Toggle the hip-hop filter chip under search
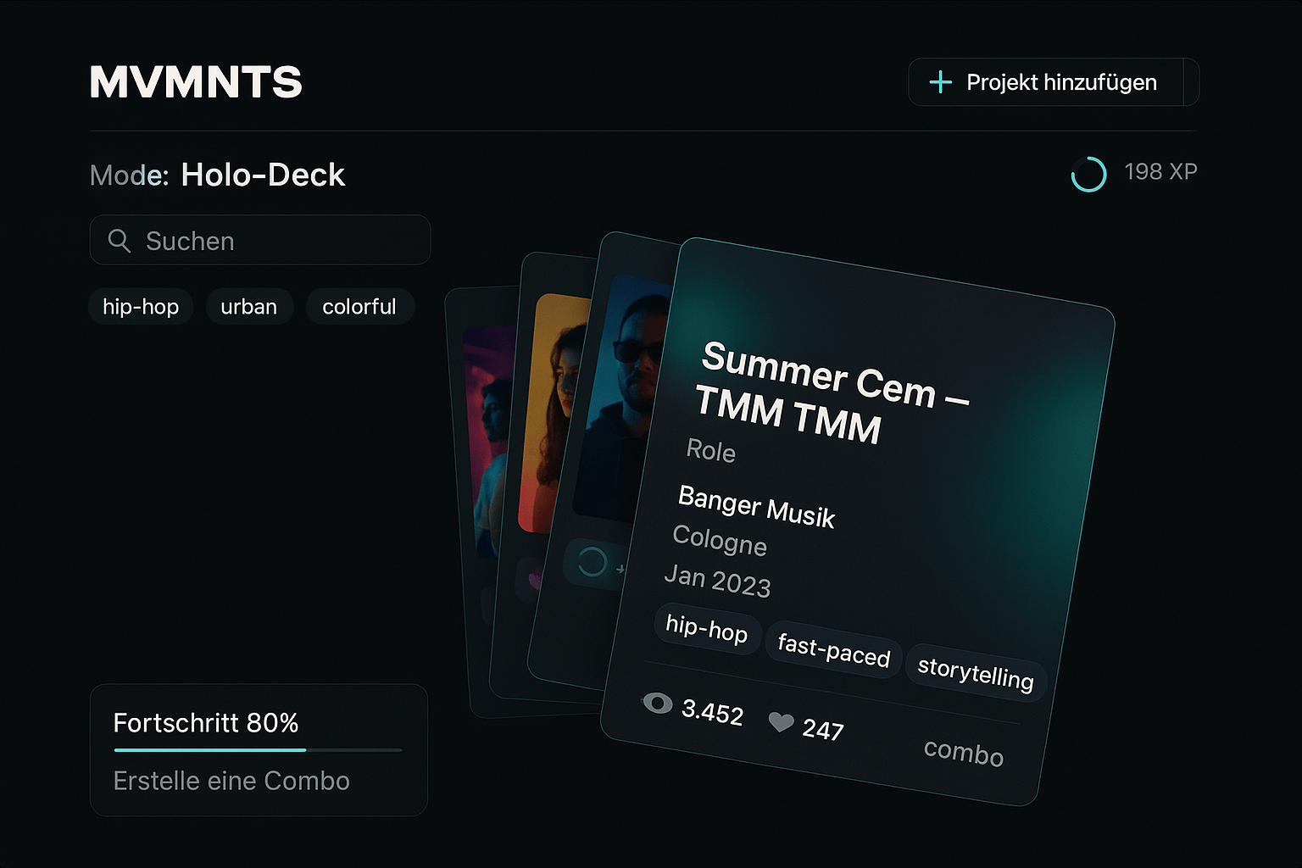Screen dimensions: 1302x868 141,307
